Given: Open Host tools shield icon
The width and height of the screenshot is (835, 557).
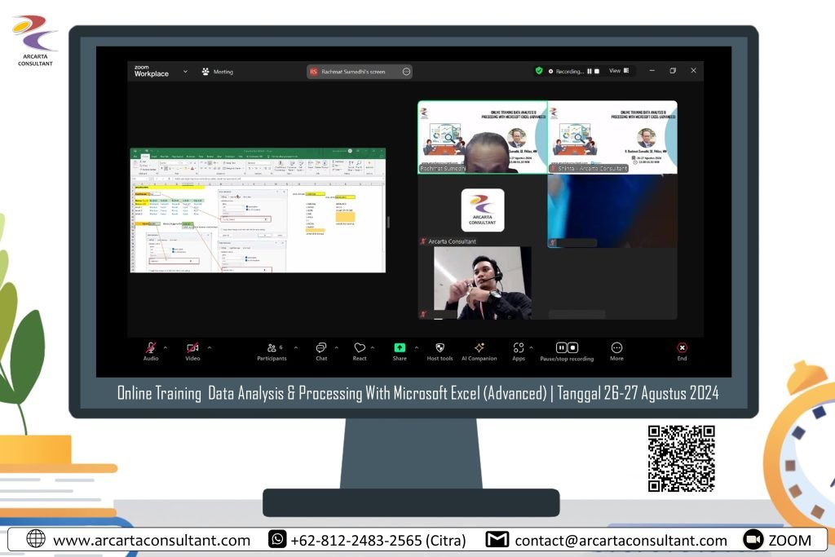Looking at the screenshot, I should pos(440,347).
